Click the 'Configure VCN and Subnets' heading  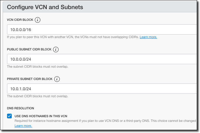(47, 7)
